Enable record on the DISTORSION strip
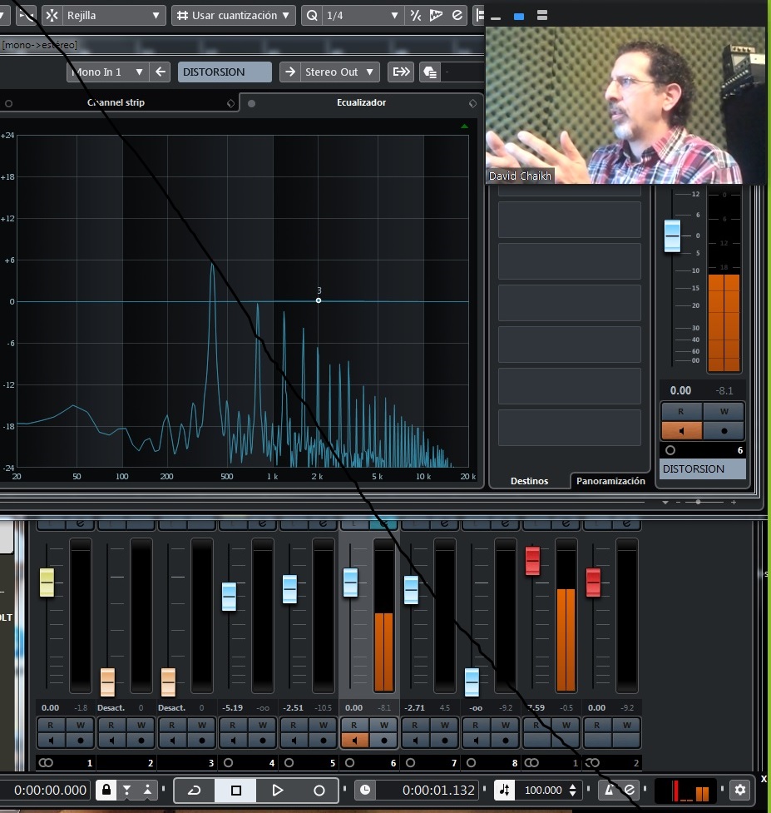The image size is (771, 813). [x=724, y=431]
